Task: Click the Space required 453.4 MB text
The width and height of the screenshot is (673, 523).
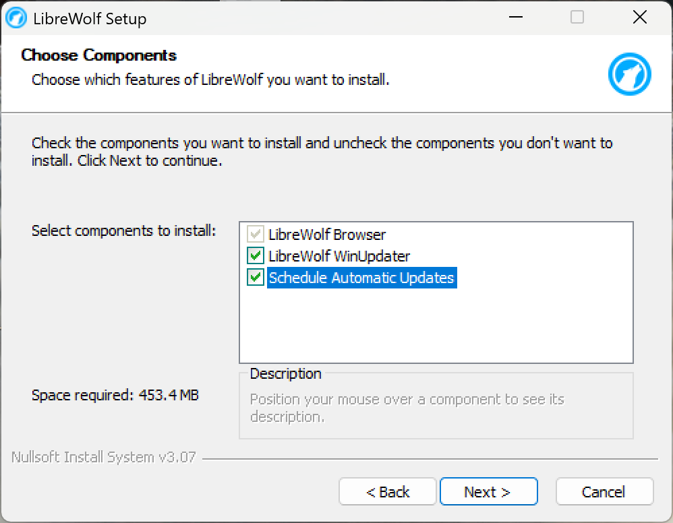Action: click(115, 395)
